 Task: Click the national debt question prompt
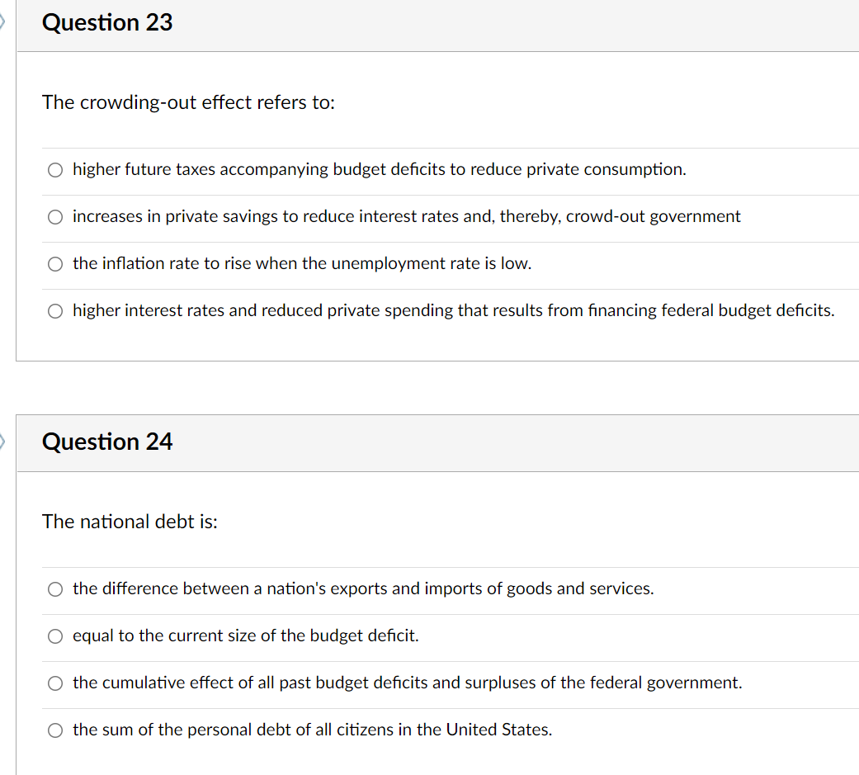coord(129,522)
